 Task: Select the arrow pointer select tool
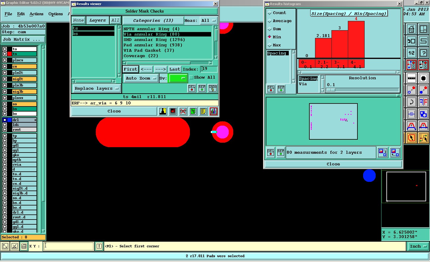pos(411,138)
